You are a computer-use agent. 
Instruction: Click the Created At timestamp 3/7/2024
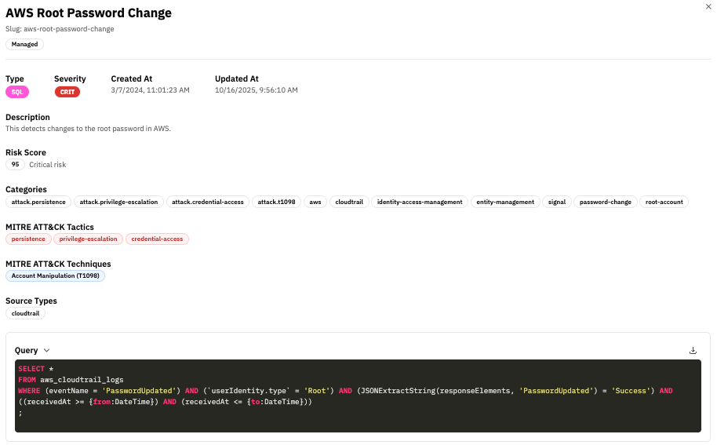click(150, 90)
